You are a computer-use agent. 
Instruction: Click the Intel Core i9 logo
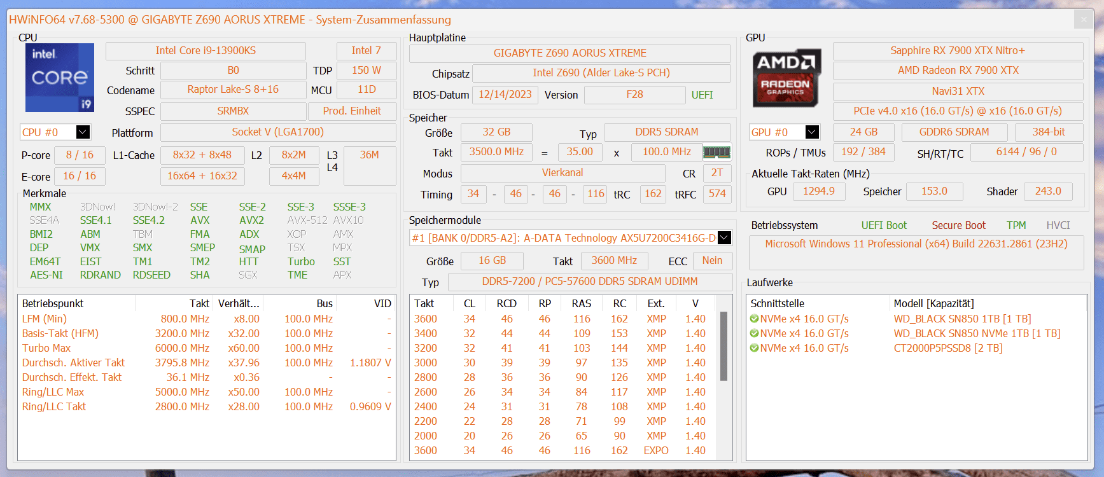(x=59, y=78)
